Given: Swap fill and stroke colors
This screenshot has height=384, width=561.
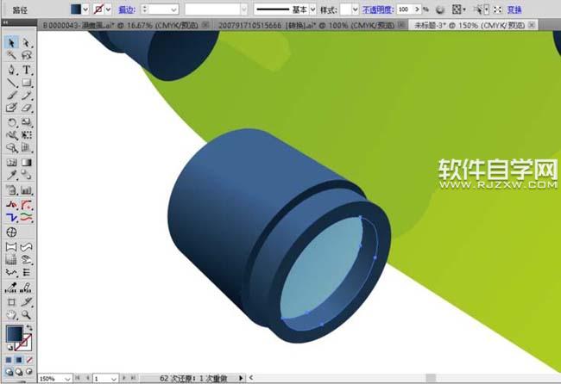Looking at the screenshot, I should point(29,328).
